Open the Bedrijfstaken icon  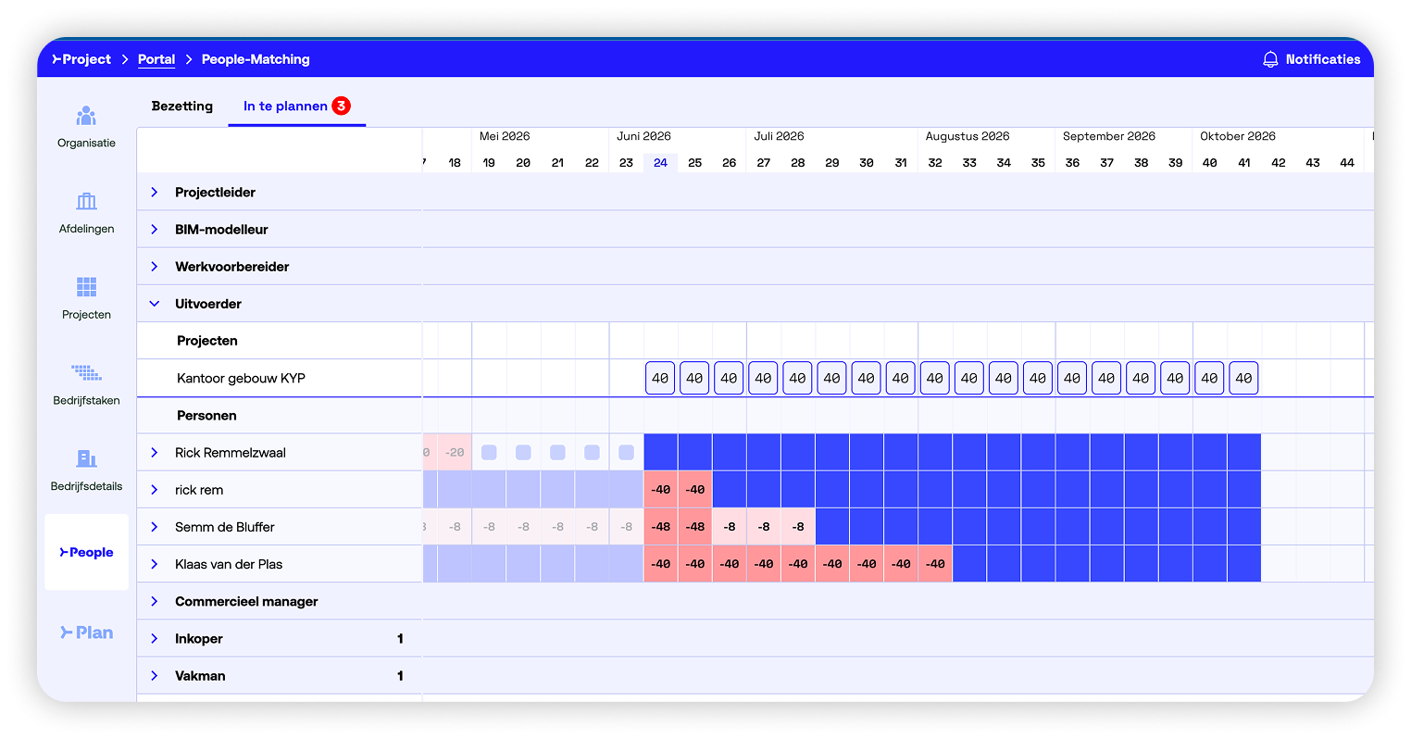tap(86, 373)
